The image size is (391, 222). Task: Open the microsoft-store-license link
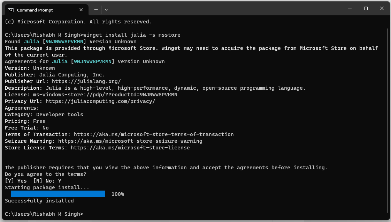click(130, 148)
